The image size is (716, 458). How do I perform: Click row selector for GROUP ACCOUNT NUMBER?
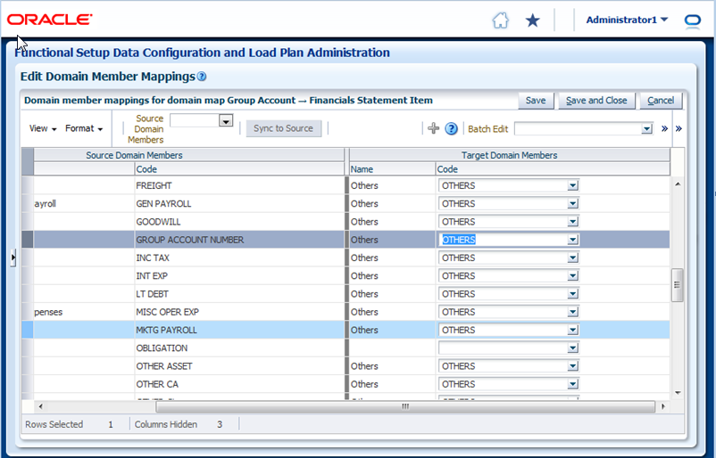(x=28, y=240)
